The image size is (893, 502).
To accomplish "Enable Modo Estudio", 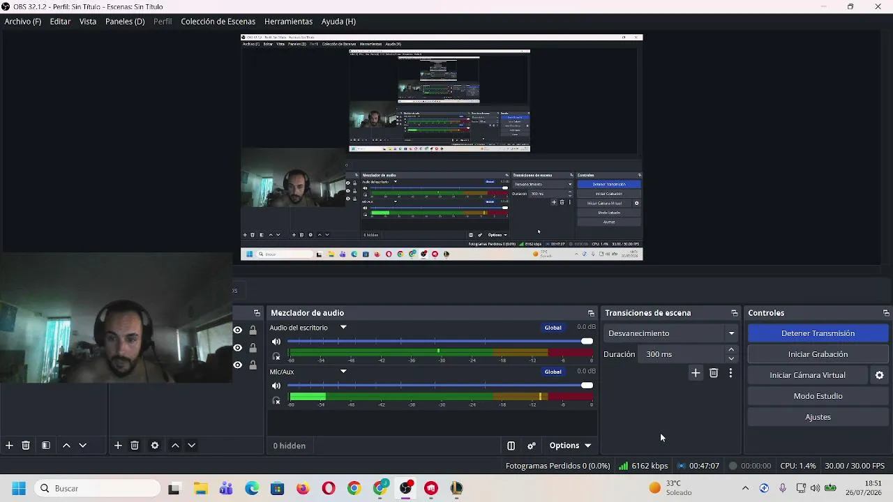I will pos(818,396).
